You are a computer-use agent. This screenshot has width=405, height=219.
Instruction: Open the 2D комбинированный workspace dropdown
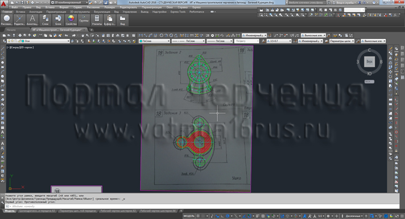click(x=69, y=3)
